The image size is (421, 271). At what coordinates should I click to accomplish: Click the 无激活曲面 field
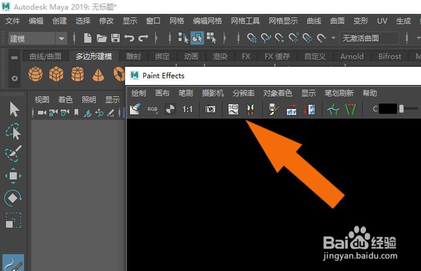(x=369, y=38)
